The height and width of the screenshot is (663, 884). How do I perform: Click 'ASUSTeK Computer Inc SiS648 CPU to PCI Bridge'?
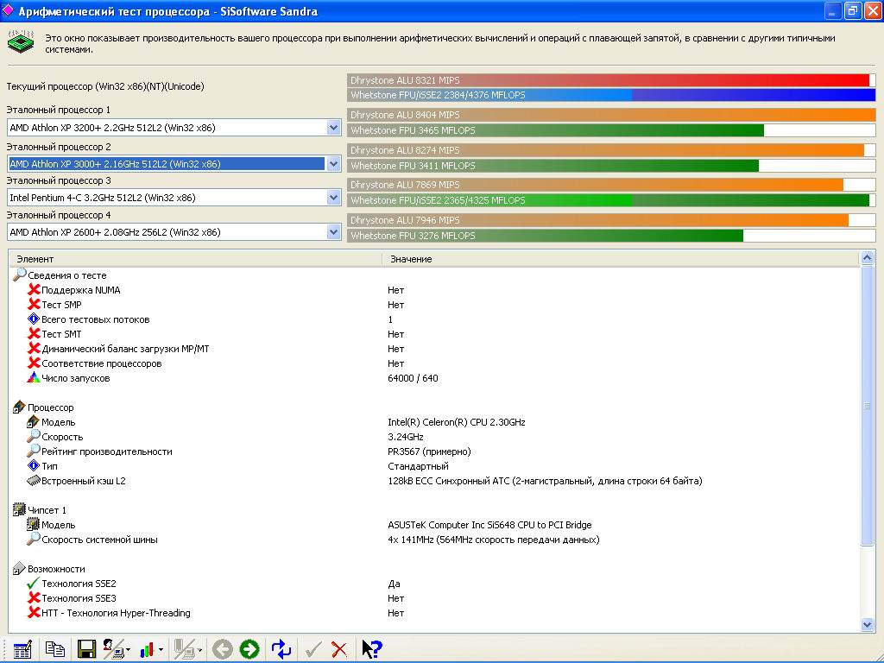pyautogui.click(x=490, y=525)
